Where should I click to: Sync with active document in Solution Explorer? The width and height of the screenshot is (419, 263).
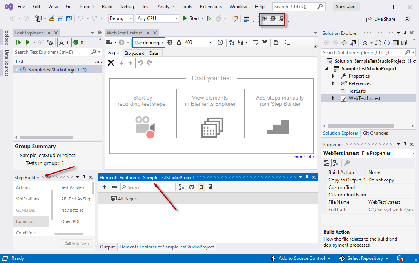(x=378, y=43)
